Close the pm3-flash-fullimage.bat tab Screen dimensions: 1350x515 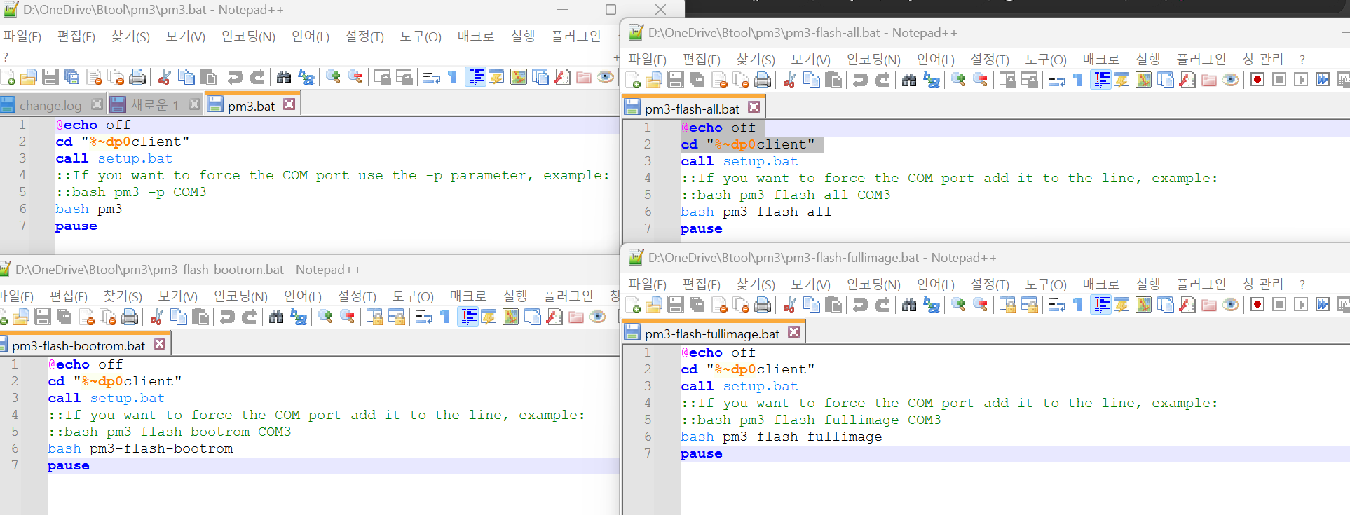[794, 332]
